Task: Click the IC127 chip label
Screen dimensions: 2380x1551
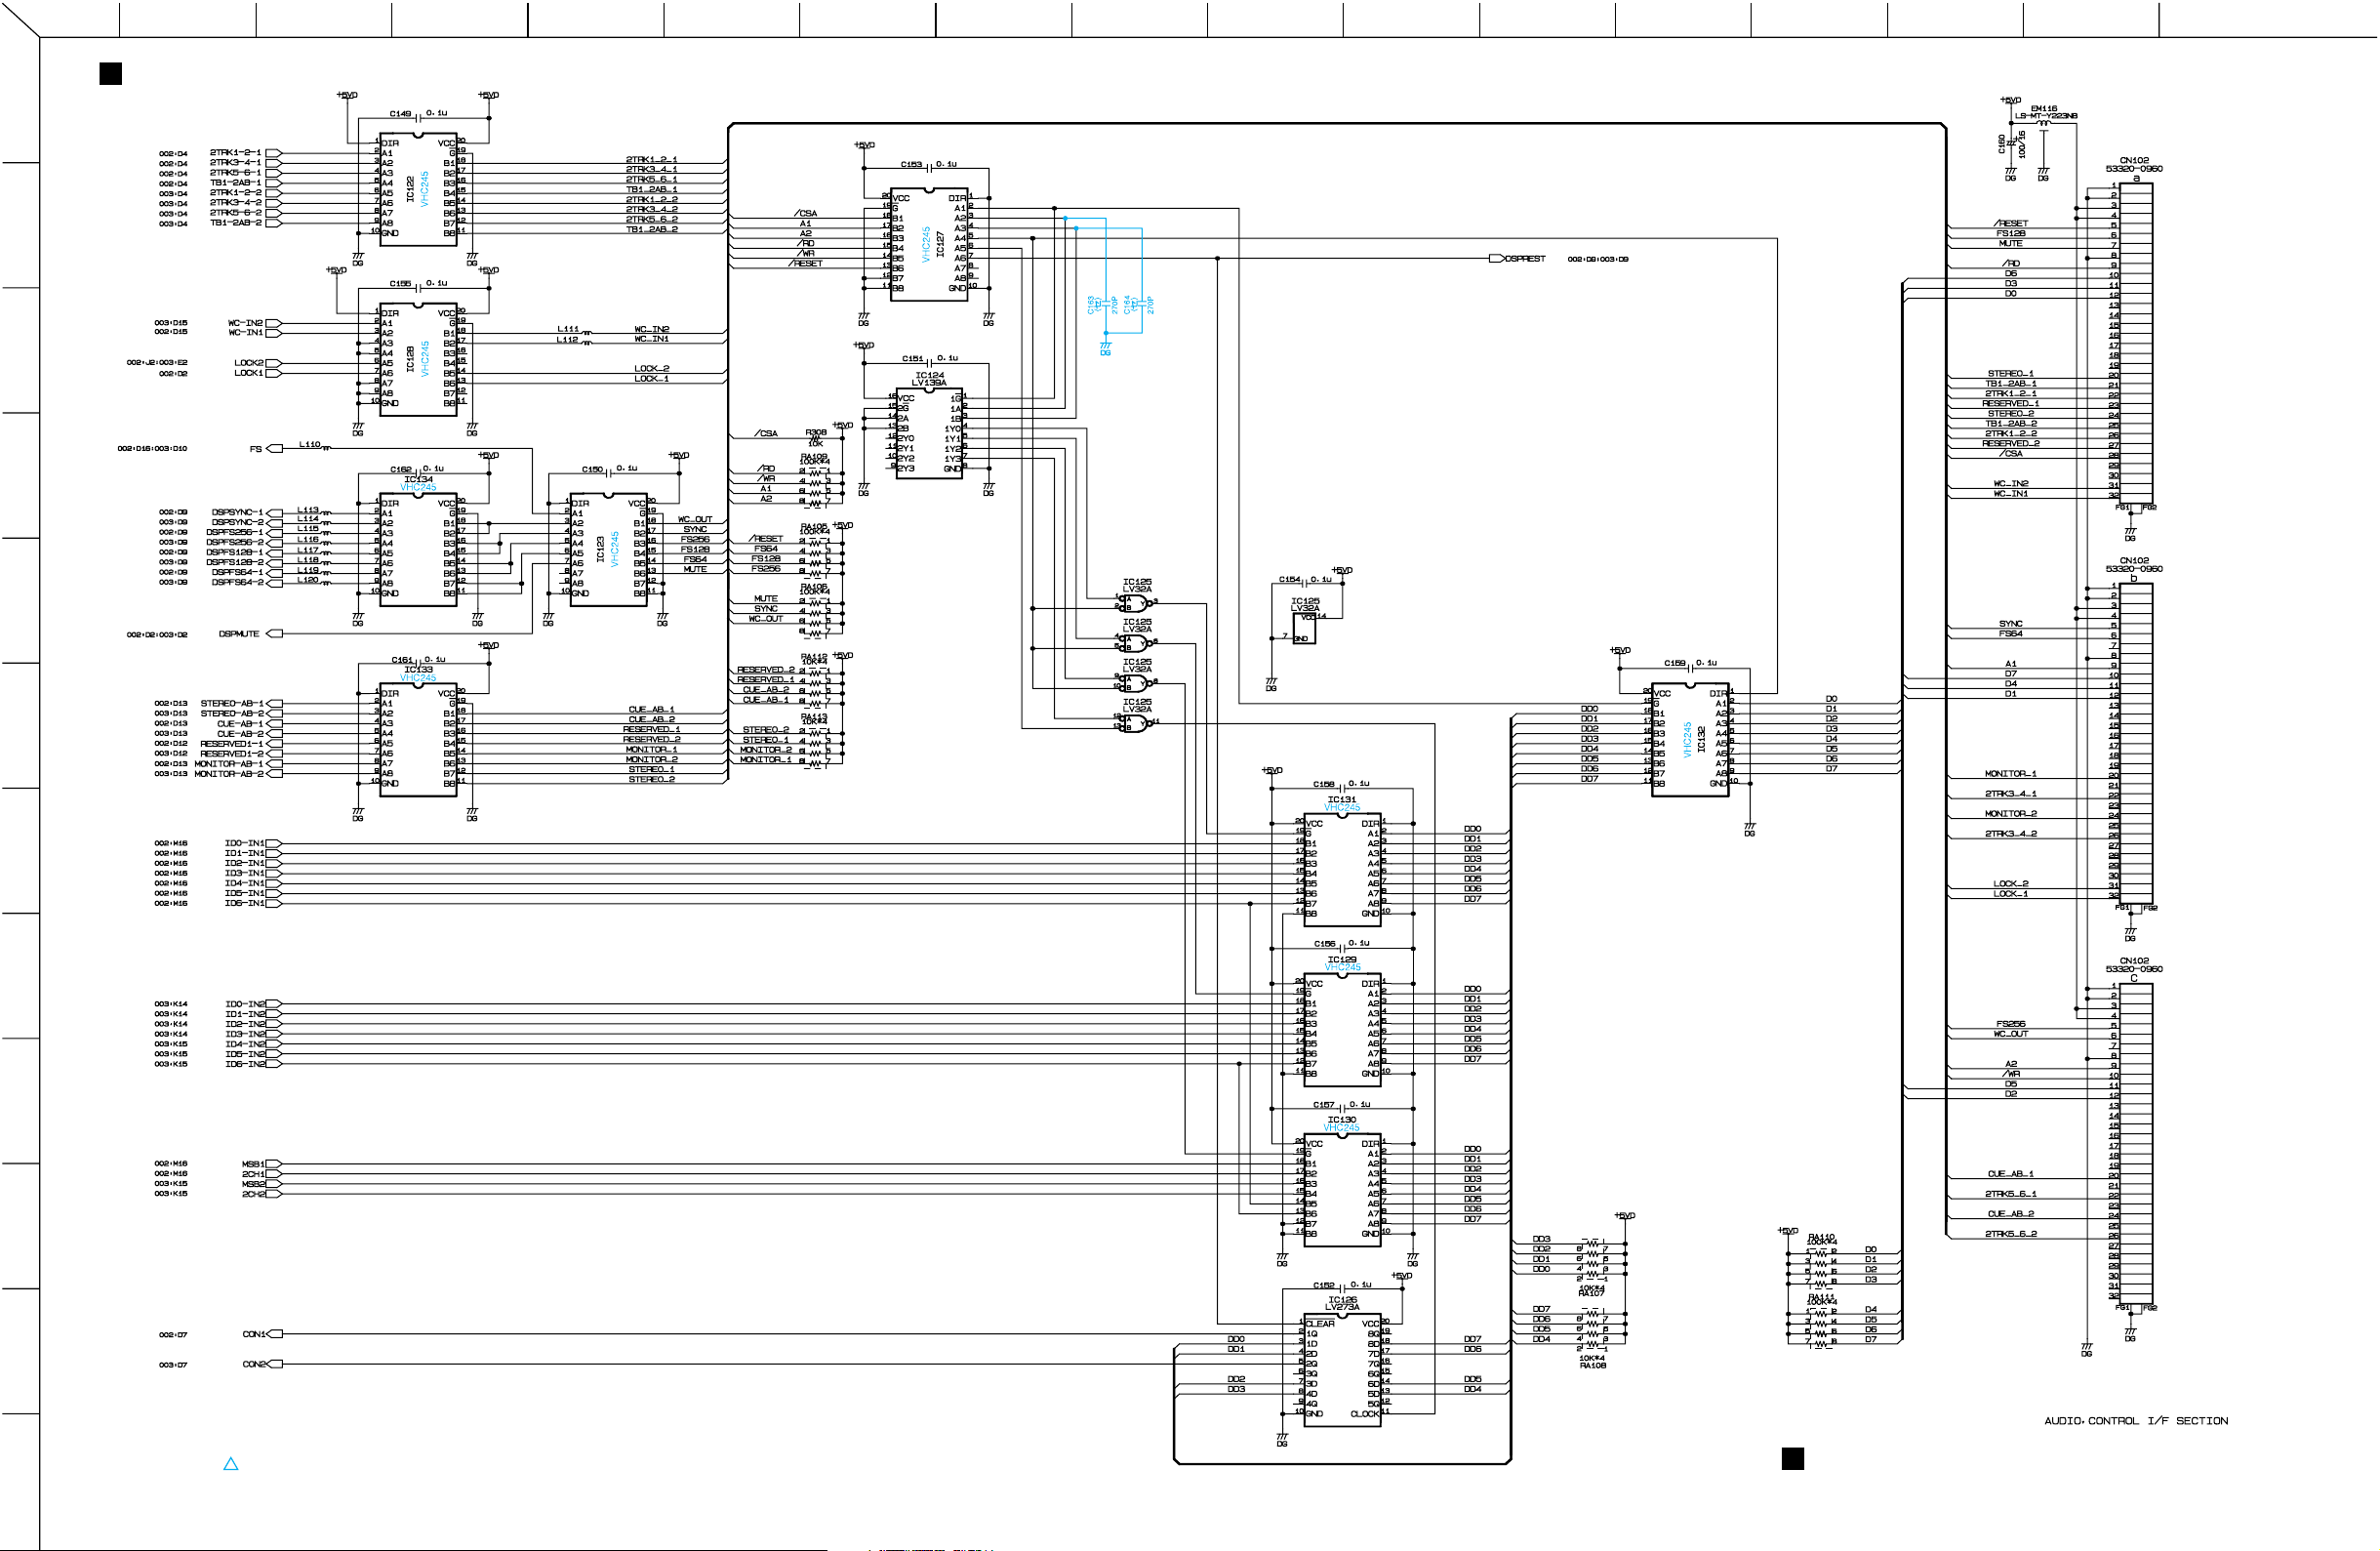Action: (940, 244)
